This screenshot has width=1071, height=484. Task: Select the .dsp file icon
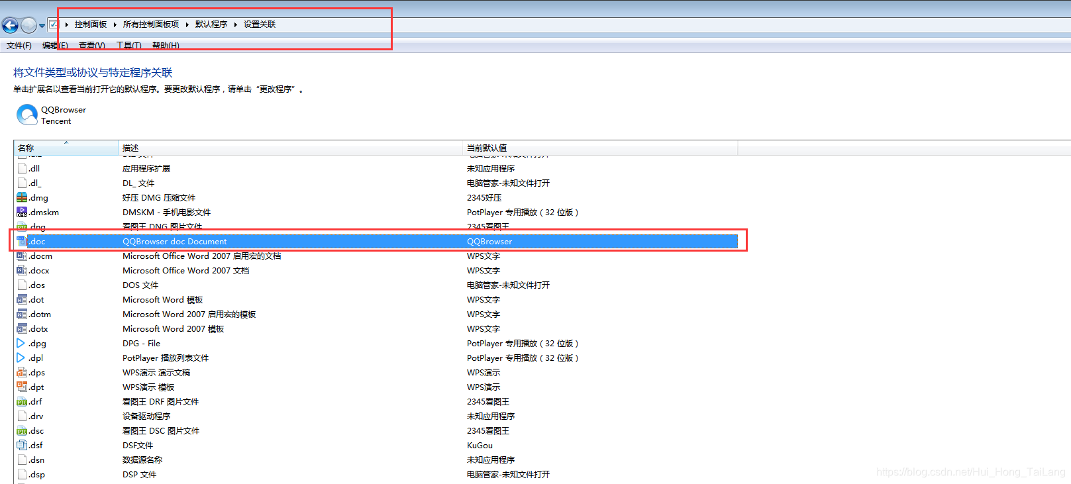tap(22, 474)
